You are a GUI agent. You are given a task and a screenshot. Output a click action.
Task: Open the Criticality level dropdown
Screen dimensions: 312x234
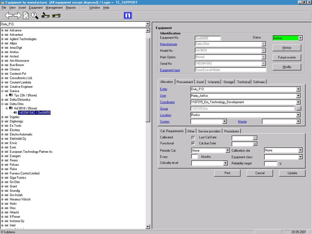(225, 163)
